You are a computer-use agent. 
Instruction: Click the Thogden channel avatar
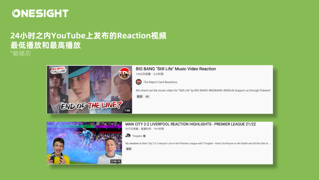pyautogui.click(x=128, y=136)
